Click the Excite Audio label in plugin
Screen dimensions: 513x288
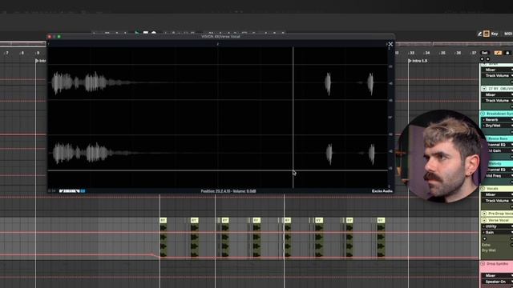382,191
